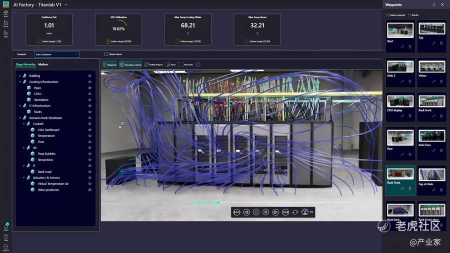Screen dimensions: 450x253
Task: Click the simulation timeline slider handle
Action: pos(218,202)
